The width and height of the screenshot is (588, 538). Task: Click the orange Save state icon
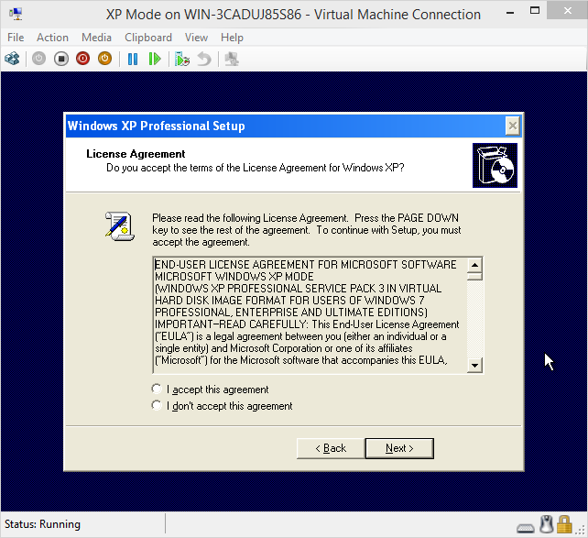[x=105, y=59]
